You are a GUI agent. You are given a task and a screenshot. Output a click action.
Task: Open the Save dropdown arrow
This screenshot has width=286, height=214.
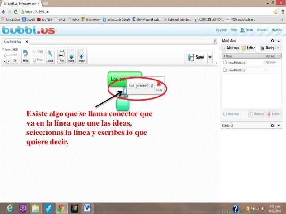pyautogui.click(x=210, y=57)
